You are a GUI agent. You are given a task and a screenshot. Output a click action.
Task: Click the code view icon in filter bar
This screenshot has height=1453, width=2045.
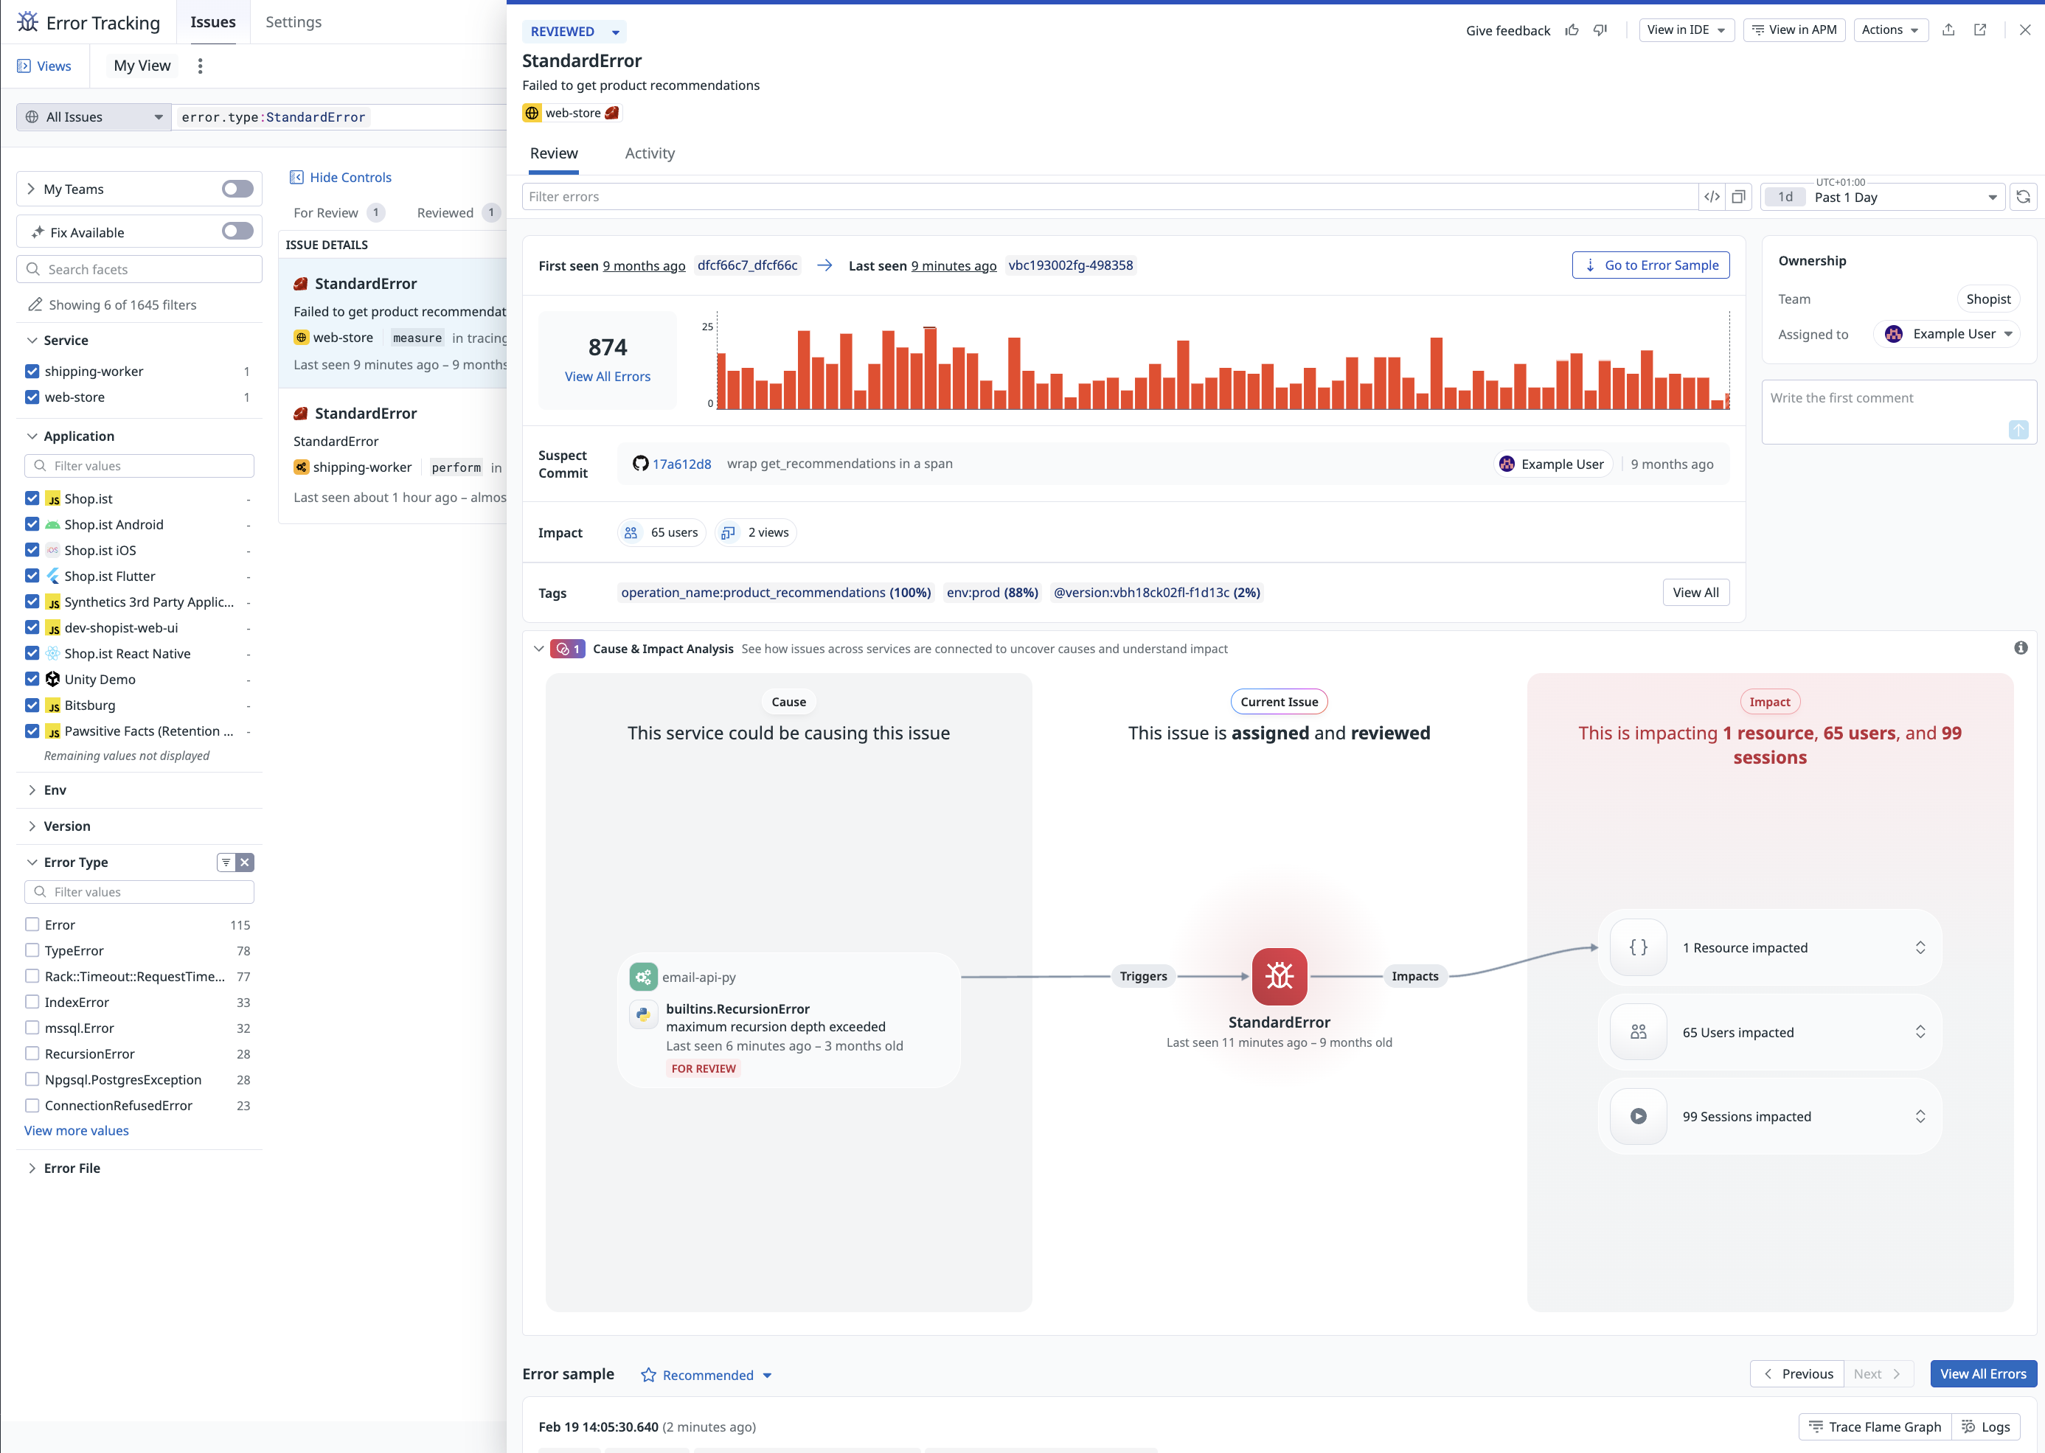click(x=1712, y=197)
